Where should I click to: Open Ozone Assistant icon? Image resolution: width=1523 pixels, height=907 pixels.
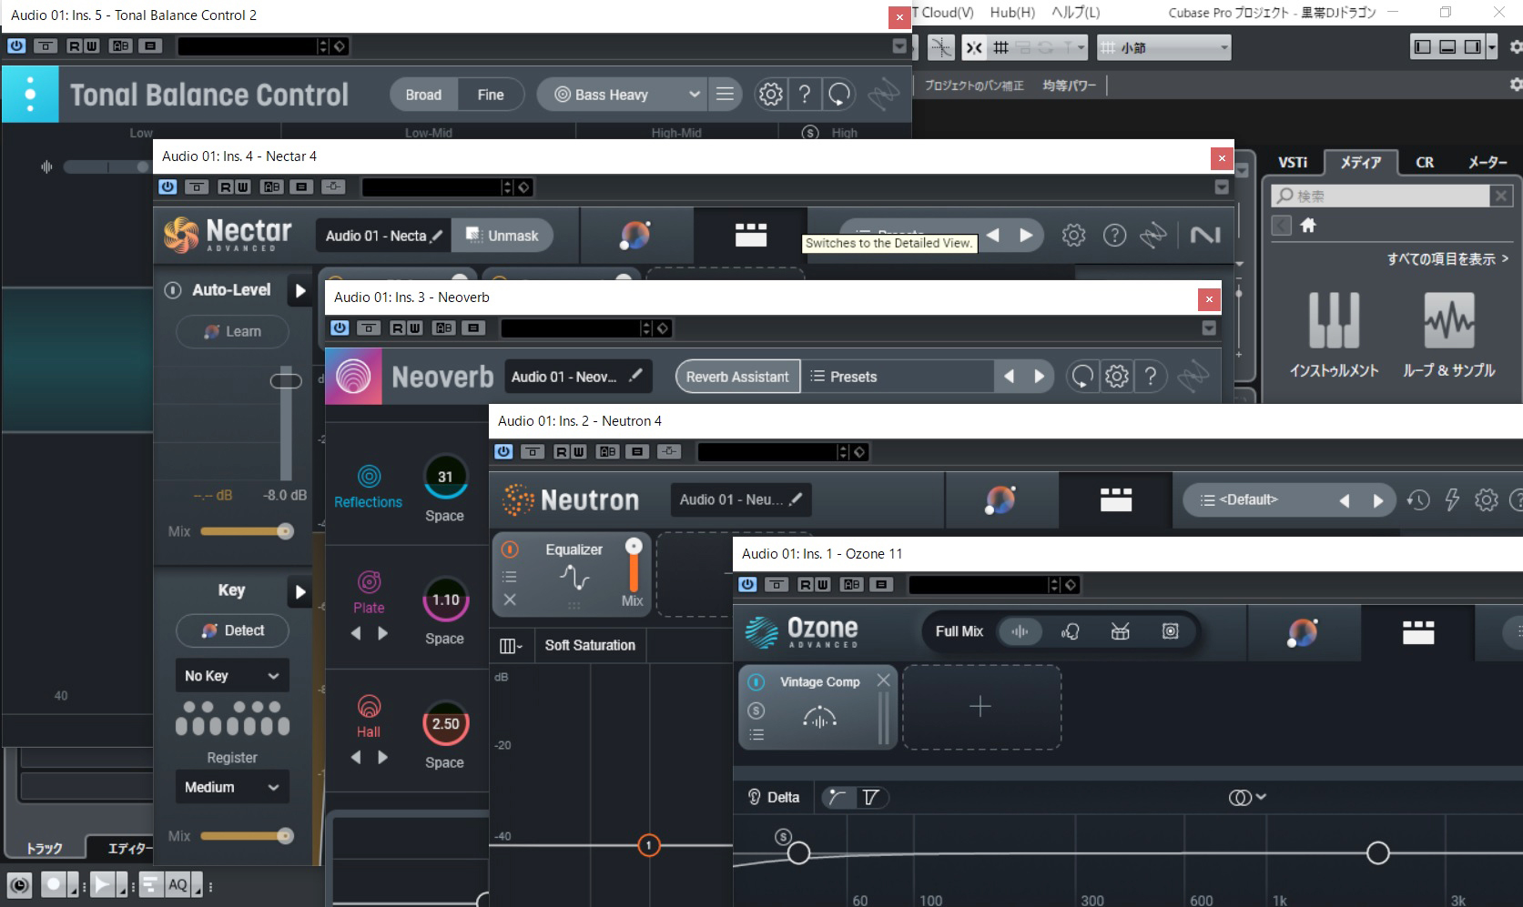tap(1303, 631)
